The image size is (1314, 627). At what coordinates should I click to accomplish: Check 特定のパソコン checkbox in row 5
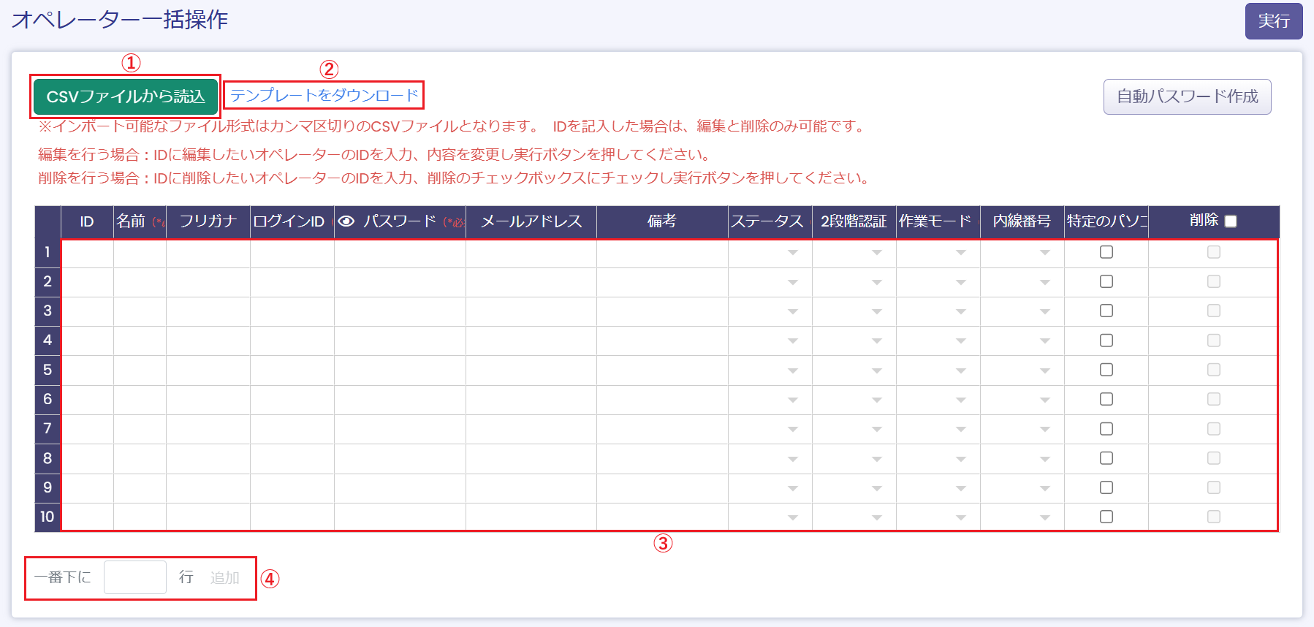coord(1106,370)
